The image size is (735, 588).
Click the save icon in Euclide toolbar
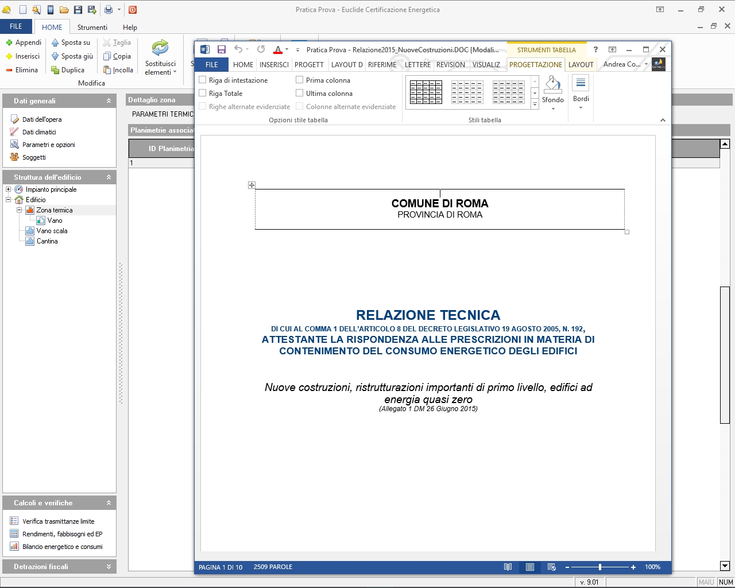(78, 10)
